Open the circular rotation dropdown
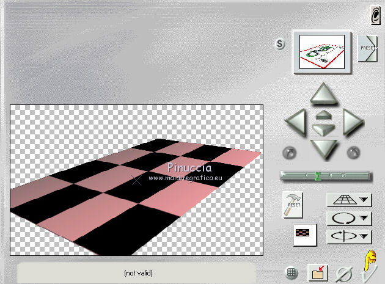 point(349,218)
